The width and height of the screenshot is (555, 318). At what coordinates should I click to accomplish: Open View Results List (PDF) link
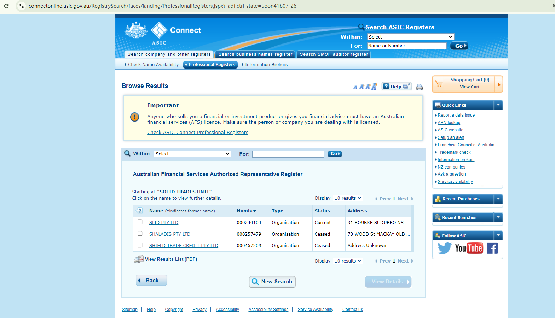pos(171,259)
